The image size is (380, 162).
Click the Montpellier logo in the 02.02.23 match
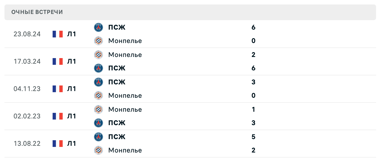pyautogui.click(x=98, y=109)
